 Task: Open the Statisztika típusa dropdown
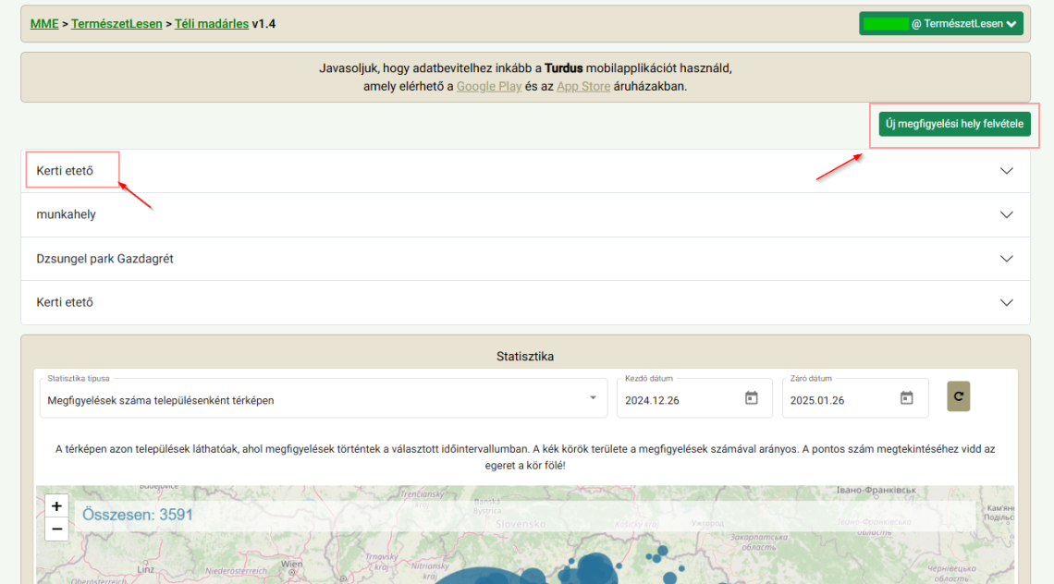324,398
